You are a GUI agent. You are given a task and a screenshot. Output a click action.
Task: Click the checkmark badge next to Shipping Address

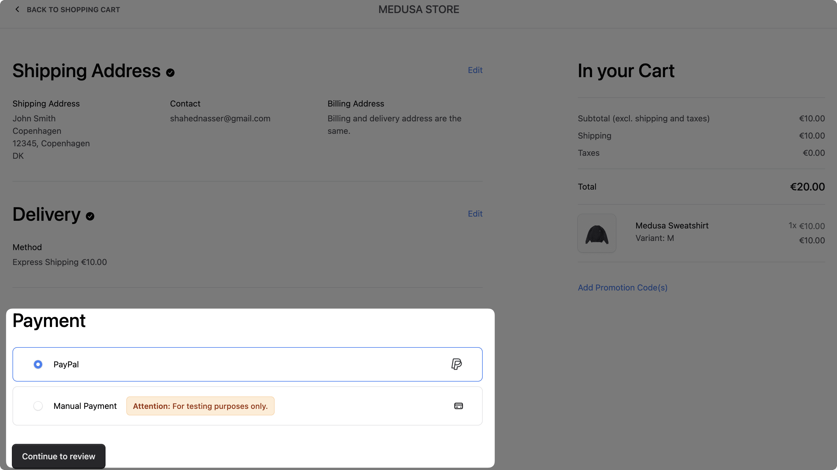coord(170,73)
